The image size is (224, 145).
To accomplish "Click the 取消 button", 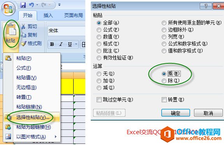I will click(x=208, y=113).
